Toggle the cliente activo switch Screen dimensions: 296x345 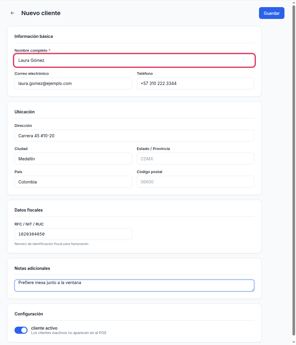(21, 330)
